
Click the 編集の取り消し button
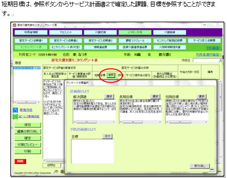click(x=28, y=132)
